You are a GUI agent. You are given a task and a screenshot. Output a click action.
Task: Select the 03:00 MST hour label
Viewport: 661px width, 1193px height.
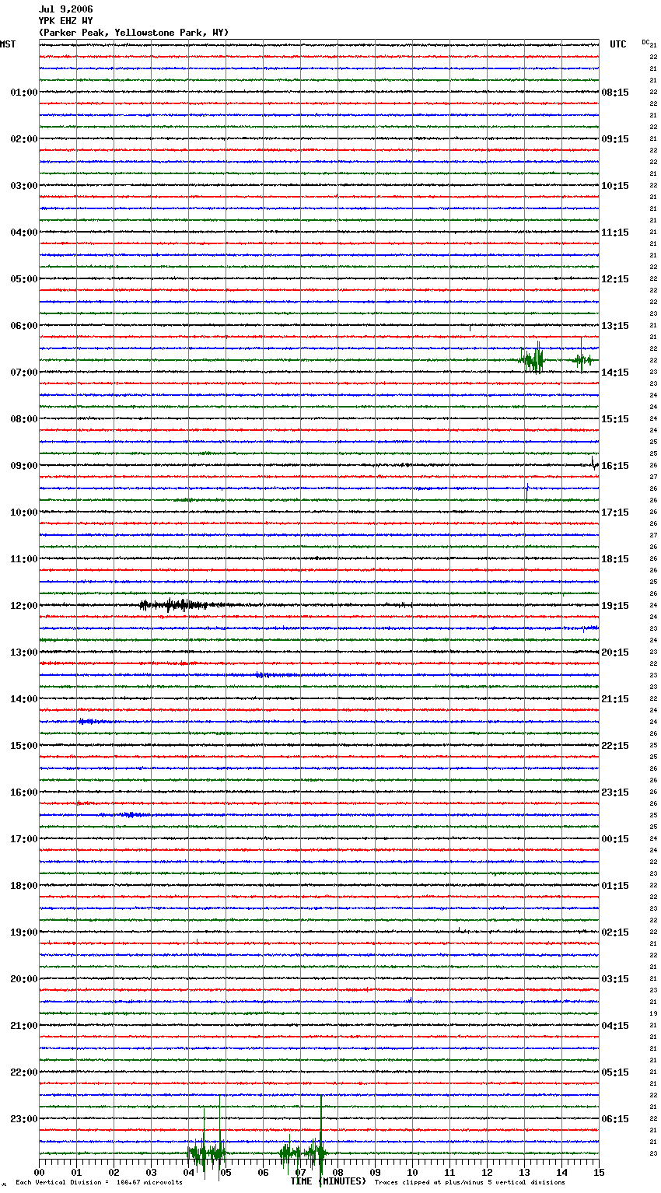pos(24,186)
